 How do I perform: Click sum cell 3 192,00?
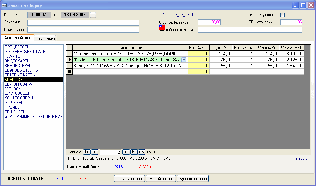(x=292, y=54)
